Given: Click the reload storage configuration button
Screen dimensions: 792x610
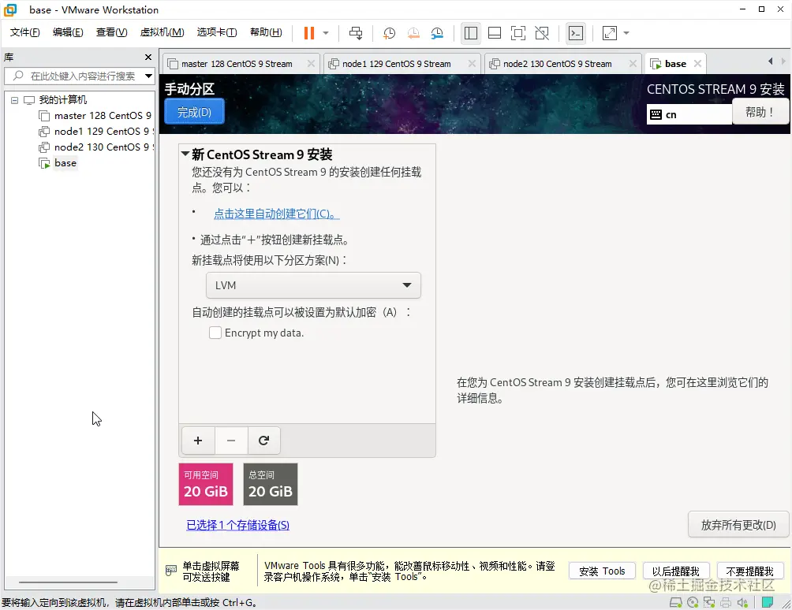Looking at the screenshot, I should point(263,441).
